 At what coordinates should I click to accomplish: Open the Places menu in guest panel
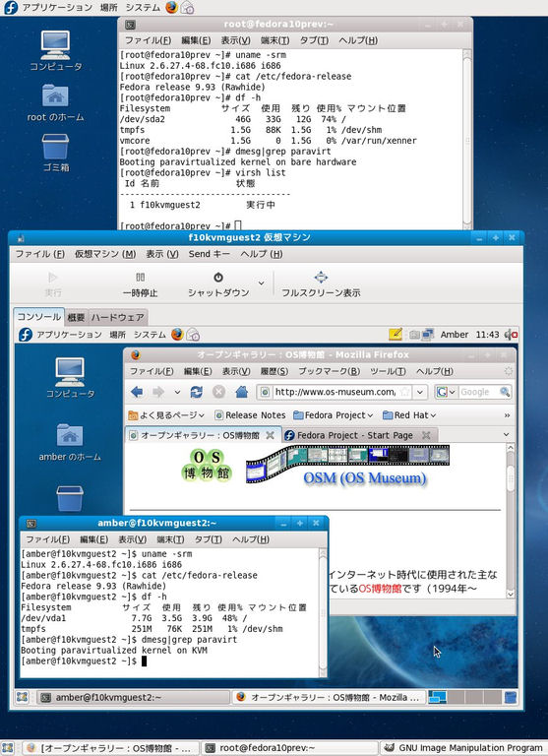pyautogui.click(x=117, y=334)
